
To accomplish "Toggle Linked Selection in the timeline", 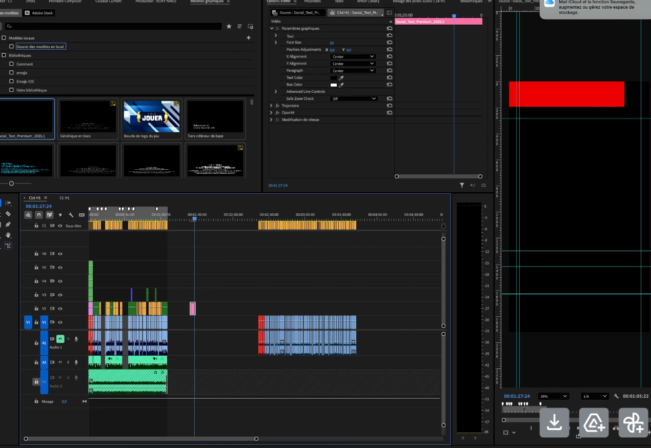I will pos(50,215).
